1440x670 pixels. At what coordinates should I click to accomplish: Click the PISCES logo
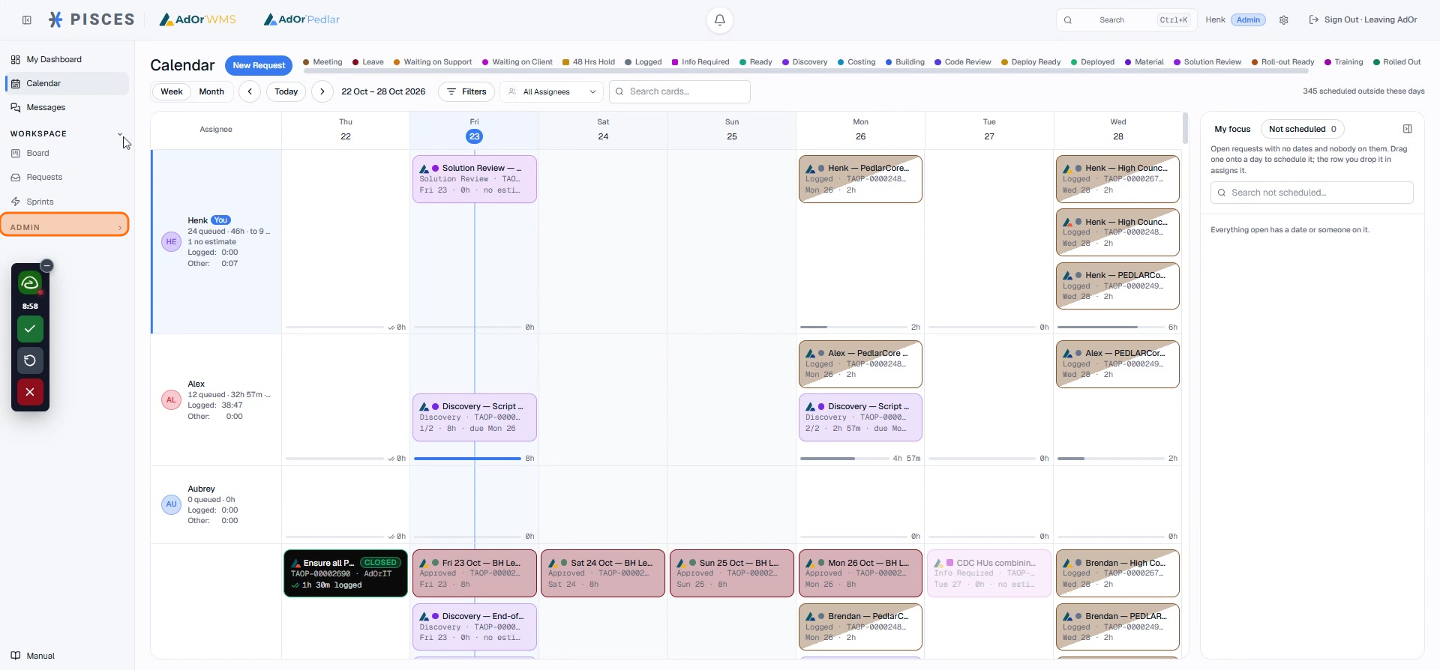91,19
